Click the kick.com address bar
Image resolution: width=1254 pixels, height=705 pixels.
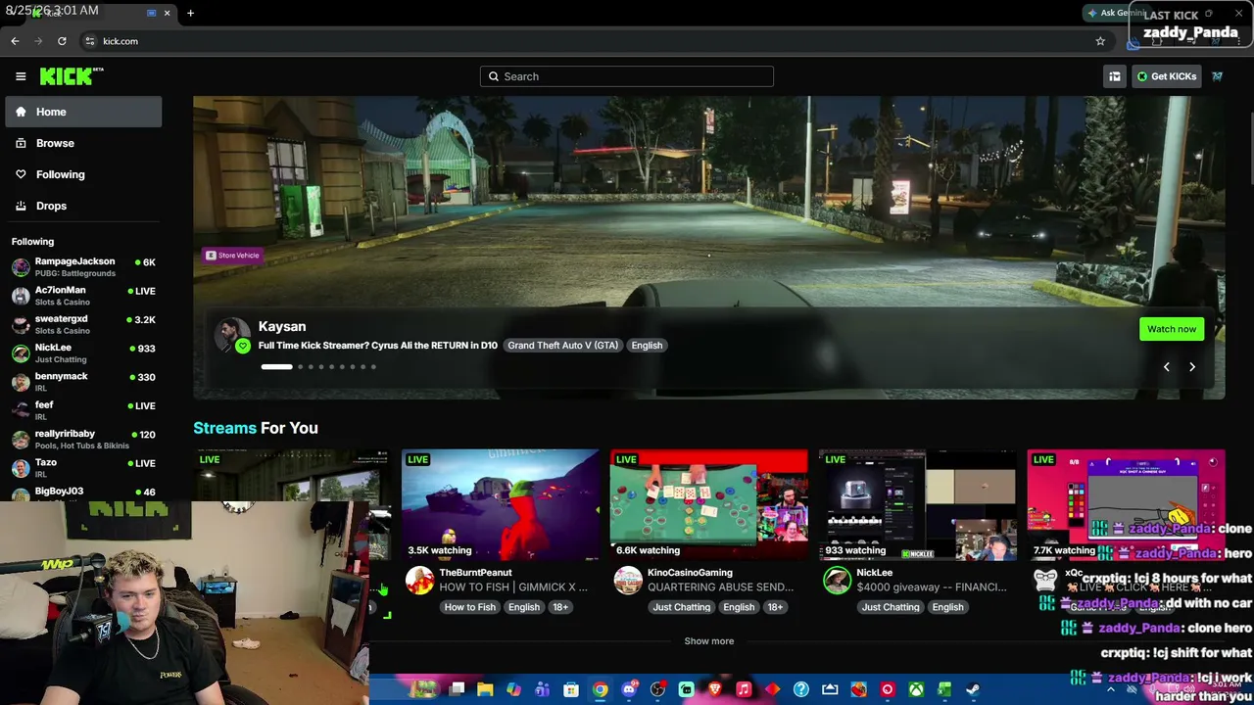pos(588,41)
